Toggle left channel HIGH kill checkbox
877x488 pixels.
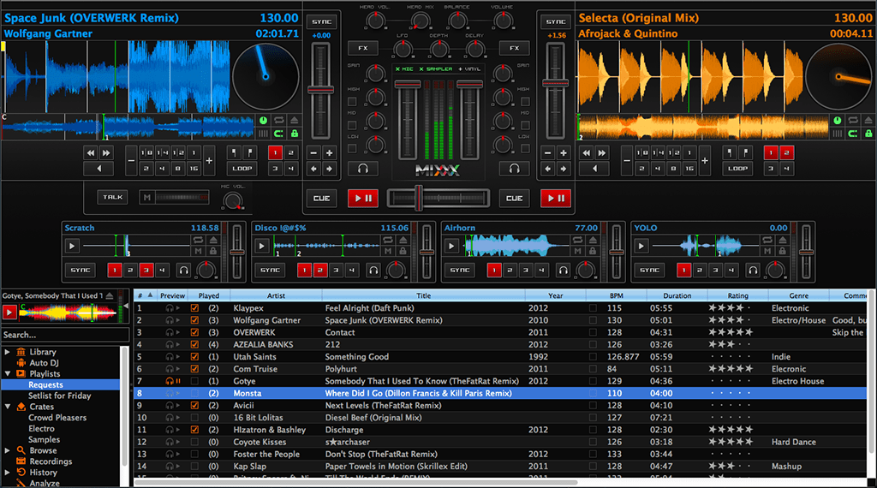click(352, 102)
